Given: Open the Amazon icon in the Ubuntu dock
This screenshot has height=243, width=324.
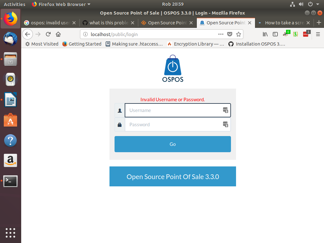Looking at the screenshot, I should point(10,160).
